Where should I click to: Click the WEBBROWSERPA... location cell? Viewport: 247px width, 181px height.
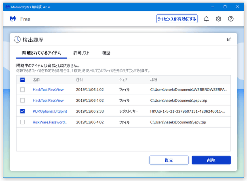pyautogui.click(x=188, y=89)
